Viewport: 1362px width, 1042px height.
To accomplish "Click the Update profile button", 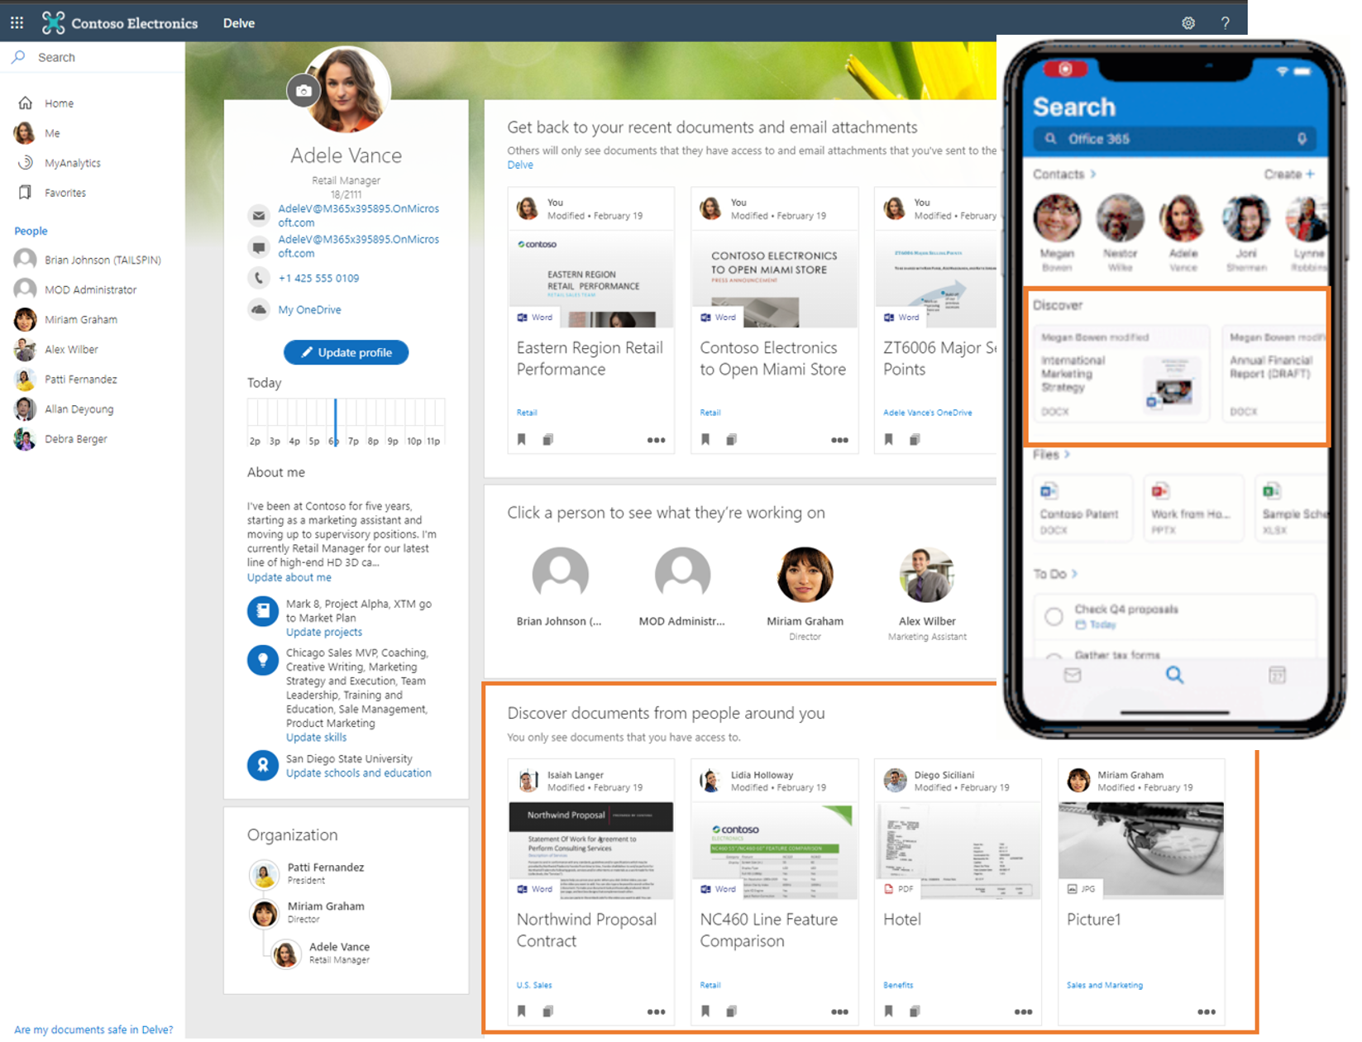I will pos(346,352).
